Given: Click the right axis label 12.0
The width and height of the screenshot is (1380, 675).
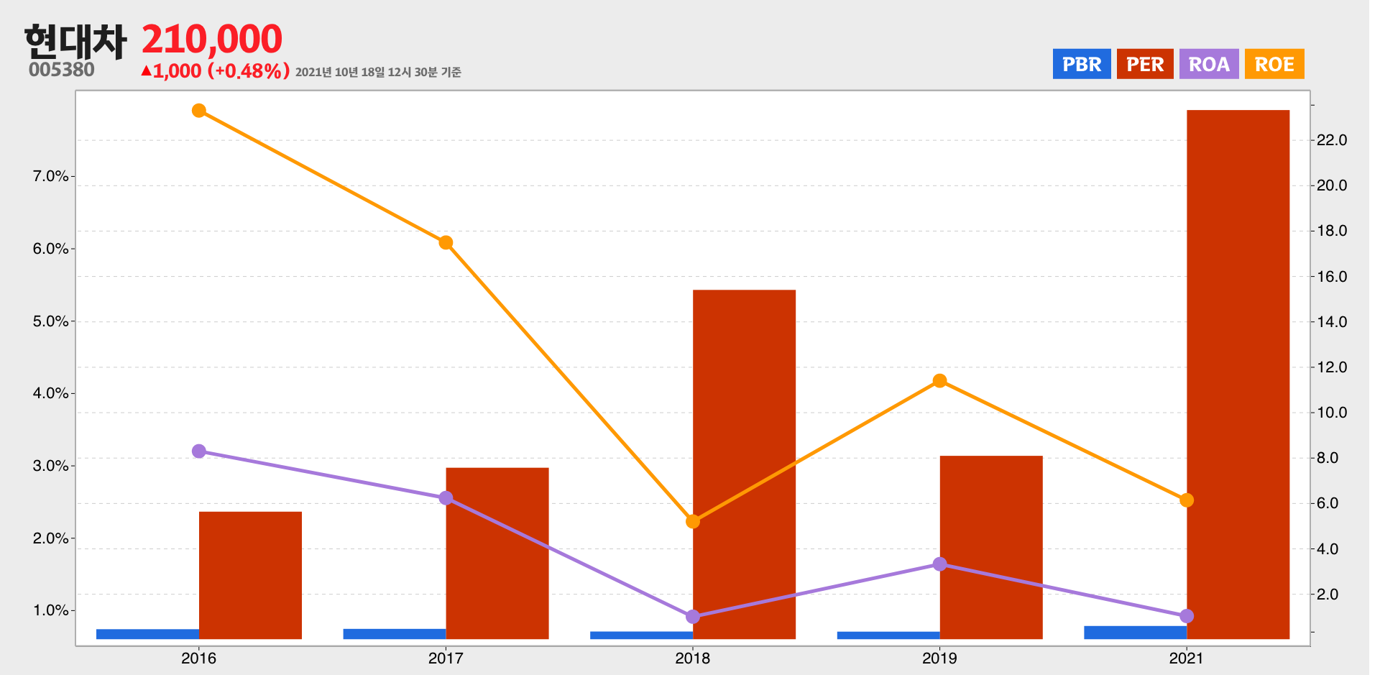Looking at the screenshot, I should 1332,367.
